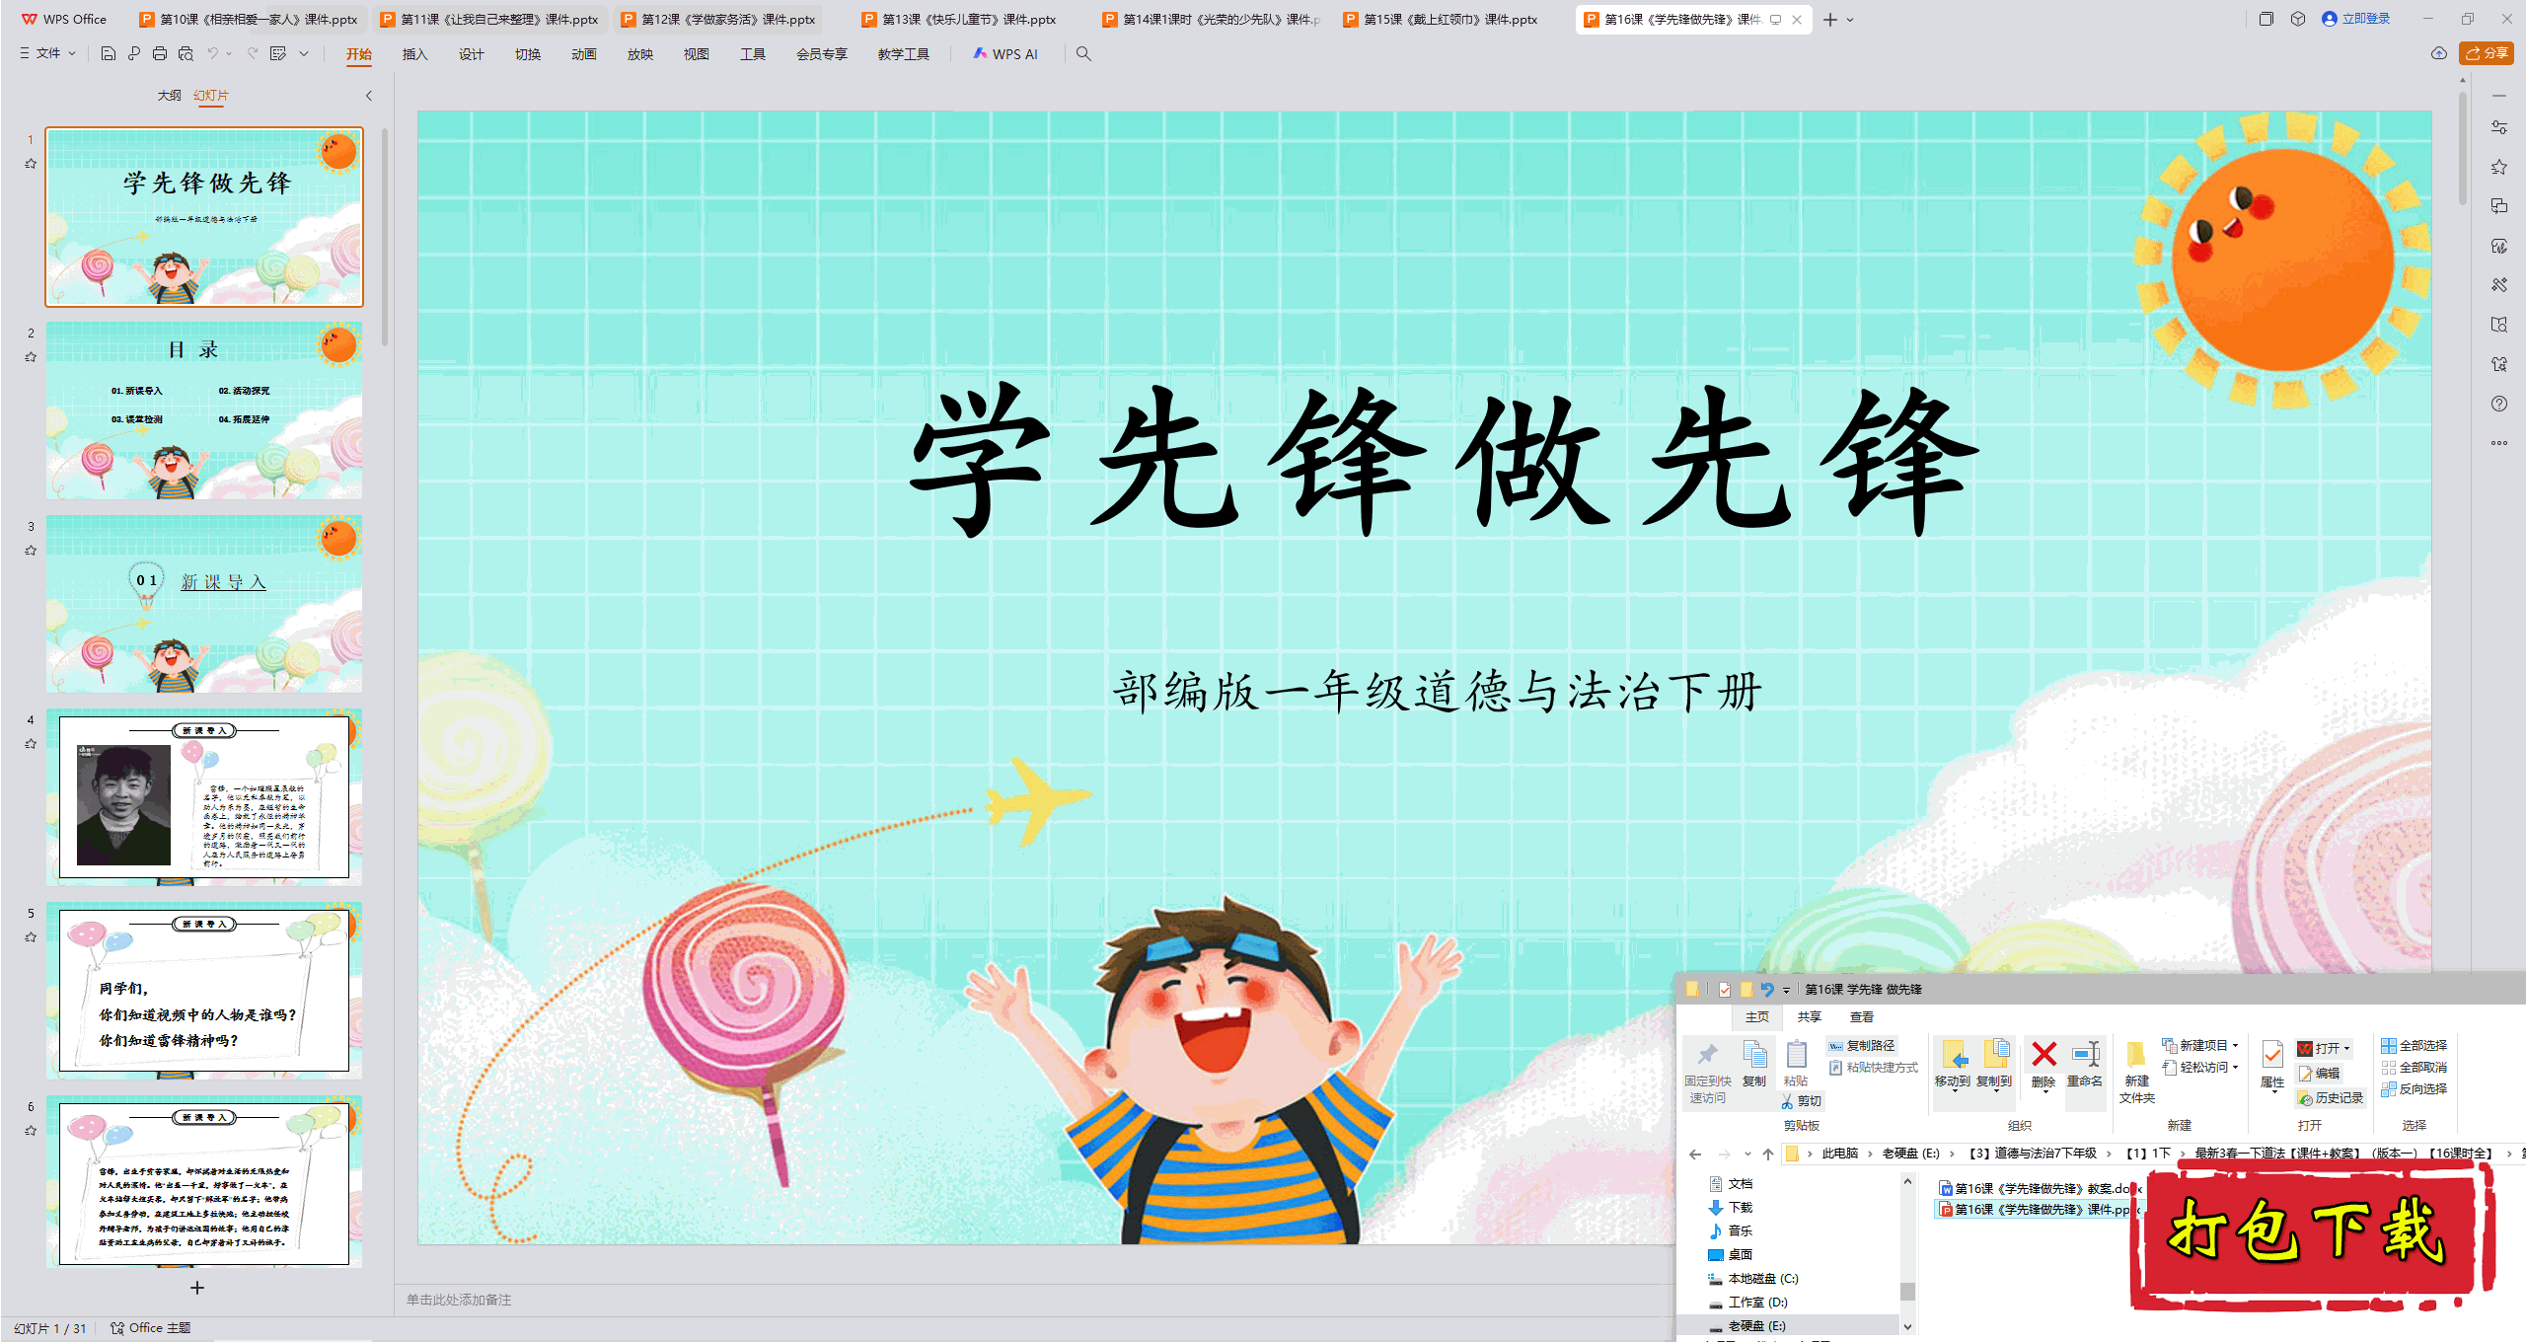Toggle the star mark beside slide 4 thumbnail
This screenshot has height=1342, width=2526.
pyautogui.click(x=31, y=744)
